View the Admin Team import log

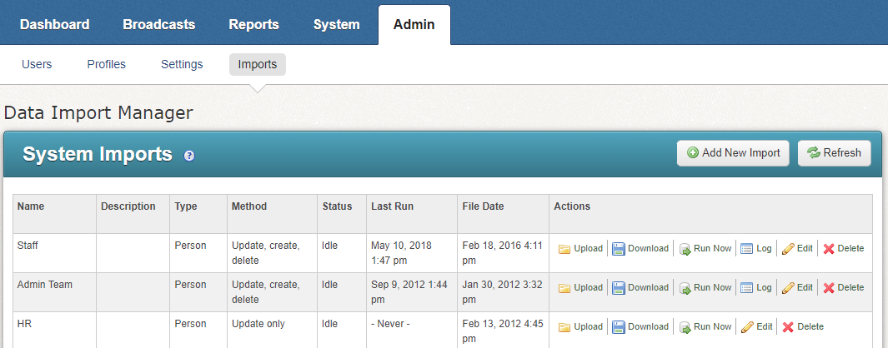click(756, 287)
